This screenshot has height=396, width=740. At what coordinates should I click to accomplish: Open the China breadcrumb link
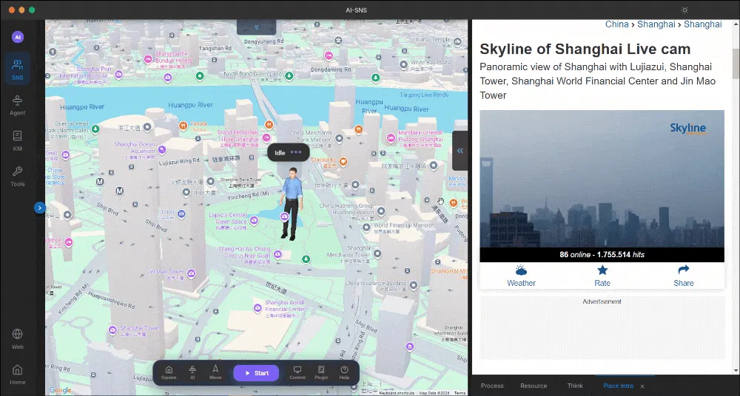[x=617, y=24]
